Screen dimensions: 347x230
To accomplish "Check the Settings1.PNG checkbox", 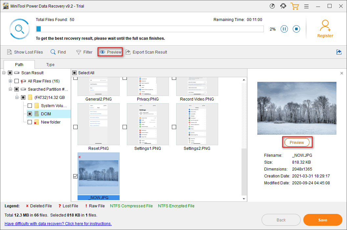I will click(x=125, y=127).
